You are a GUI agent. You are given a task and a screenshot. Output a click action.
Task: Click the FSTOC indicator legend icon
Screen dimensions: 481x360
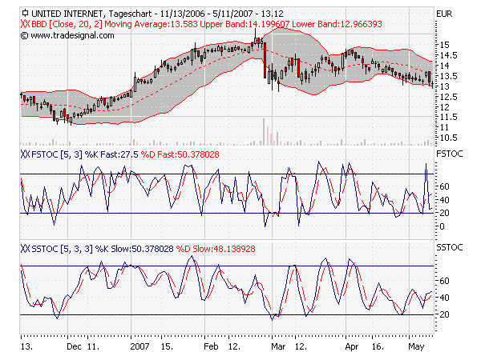[x=25, y=154]
